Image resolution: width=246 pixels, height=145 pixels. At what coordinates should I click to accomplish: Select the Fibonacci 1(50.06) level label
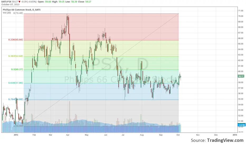(18, 126)
